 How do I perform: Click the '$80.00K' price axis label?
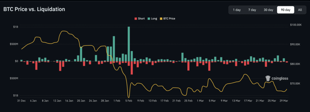[295, 64]
